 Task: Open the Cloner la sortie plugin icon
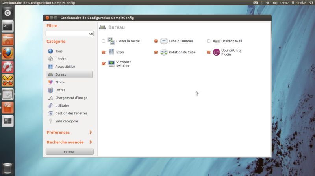[111, 41]
